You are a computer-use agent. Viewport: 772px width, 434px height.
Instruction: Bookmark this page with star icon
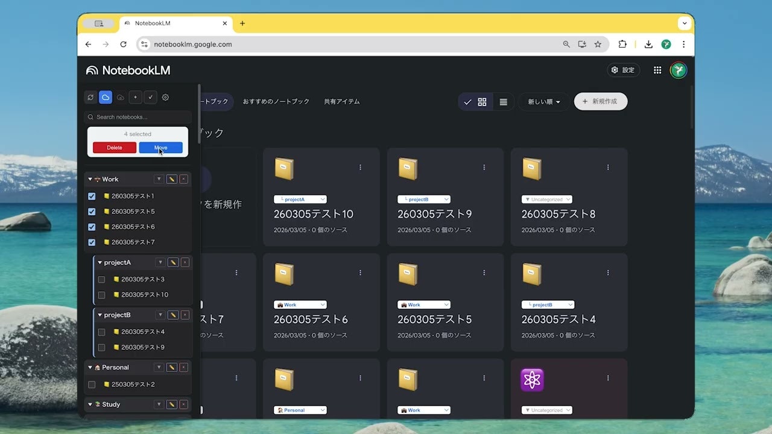[x=598, y=44]
